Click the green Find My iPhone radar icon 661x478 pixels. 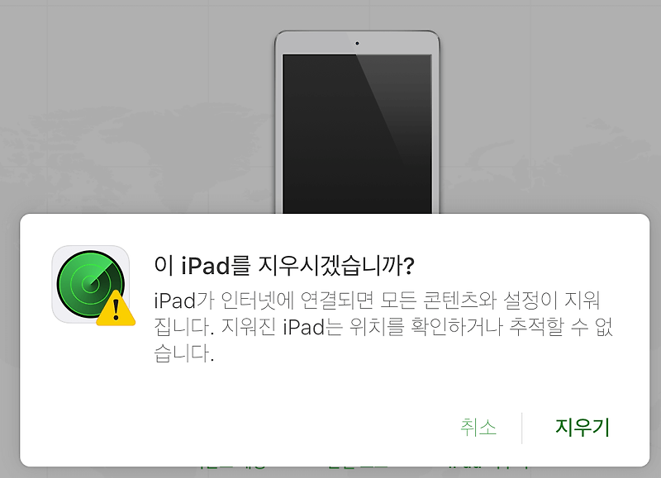[x=90, y=284]
